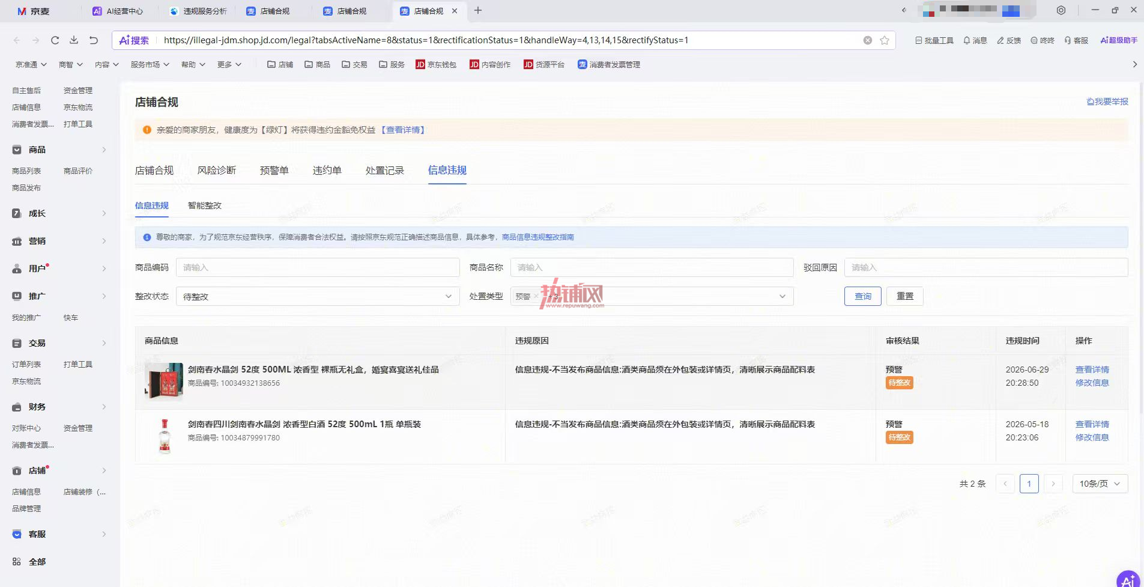Click the undo/restore tab icon

94,40
